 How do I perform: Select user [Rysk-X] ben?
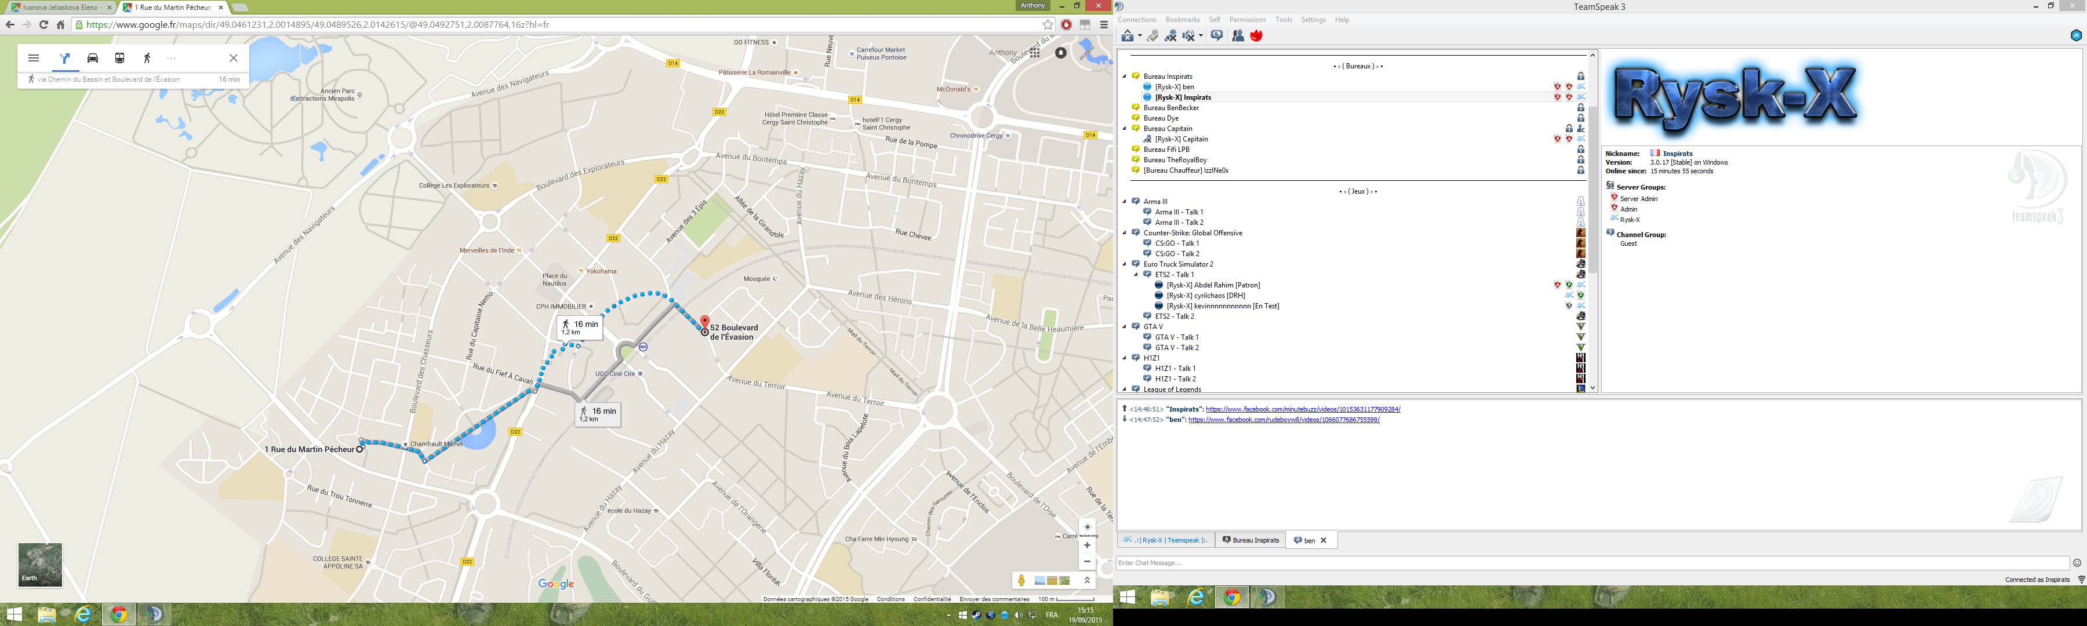click(x=1174, y=86)
